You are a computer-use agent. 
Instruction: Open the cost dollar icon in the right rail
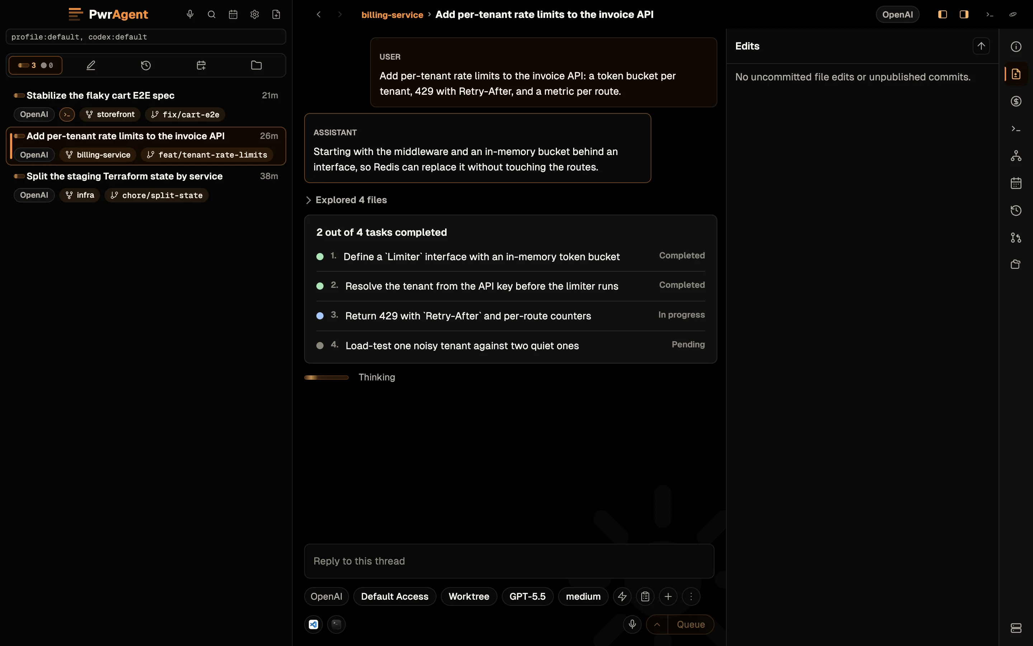(x=1016, y=101)
